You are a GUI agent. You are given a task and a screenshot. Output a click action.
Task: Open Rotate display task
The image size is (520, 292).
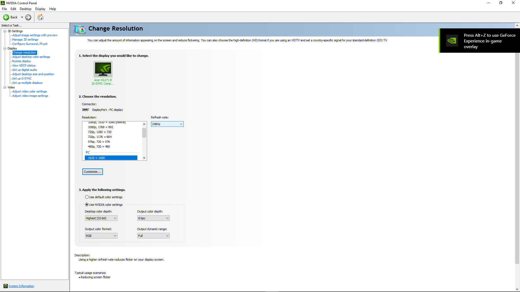tap(22, 61)
